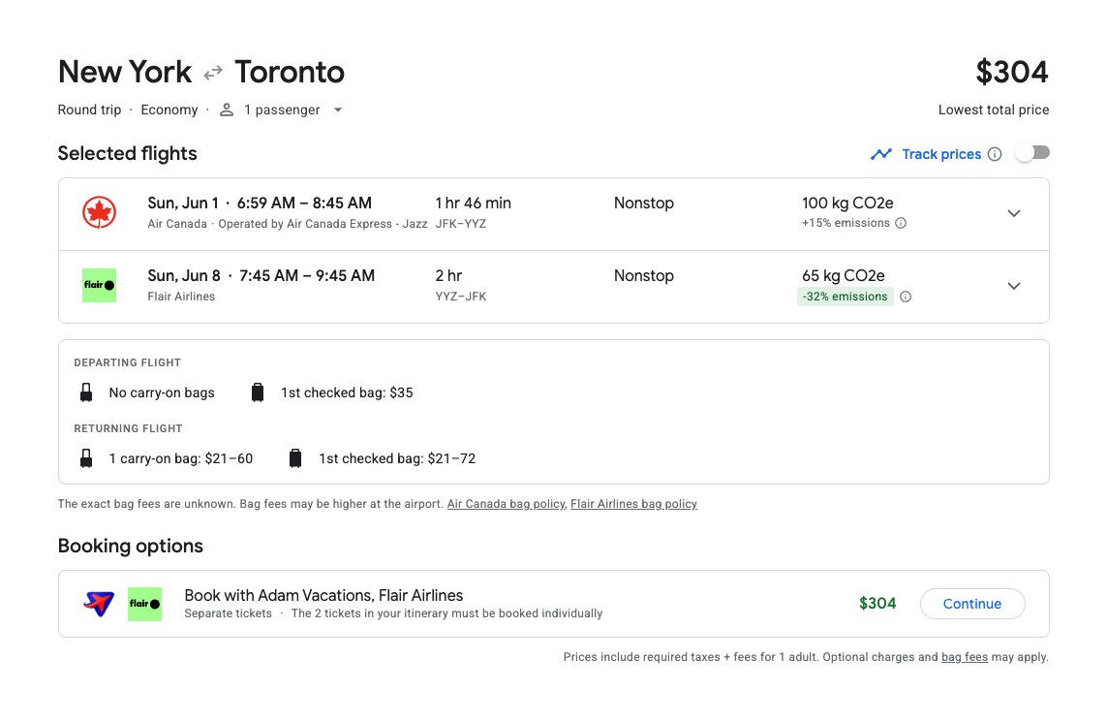1107x721 pixels.
Task: Click the Nonstop label on Air Canada flight
Action: 644,204
